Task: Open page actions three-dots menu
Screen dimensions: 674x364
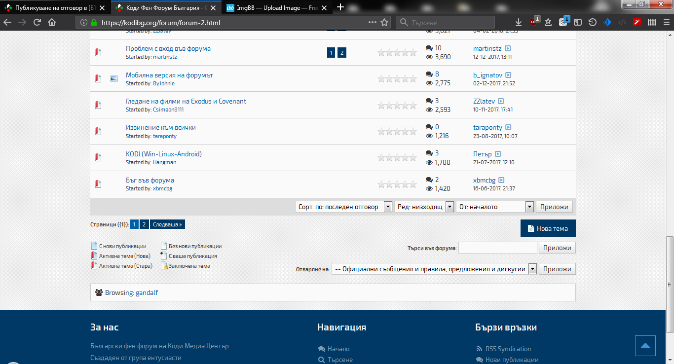Action: tap(373, 22)
